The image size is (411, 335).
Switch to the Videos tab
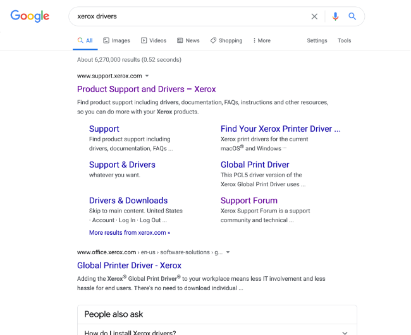[154, 40]
